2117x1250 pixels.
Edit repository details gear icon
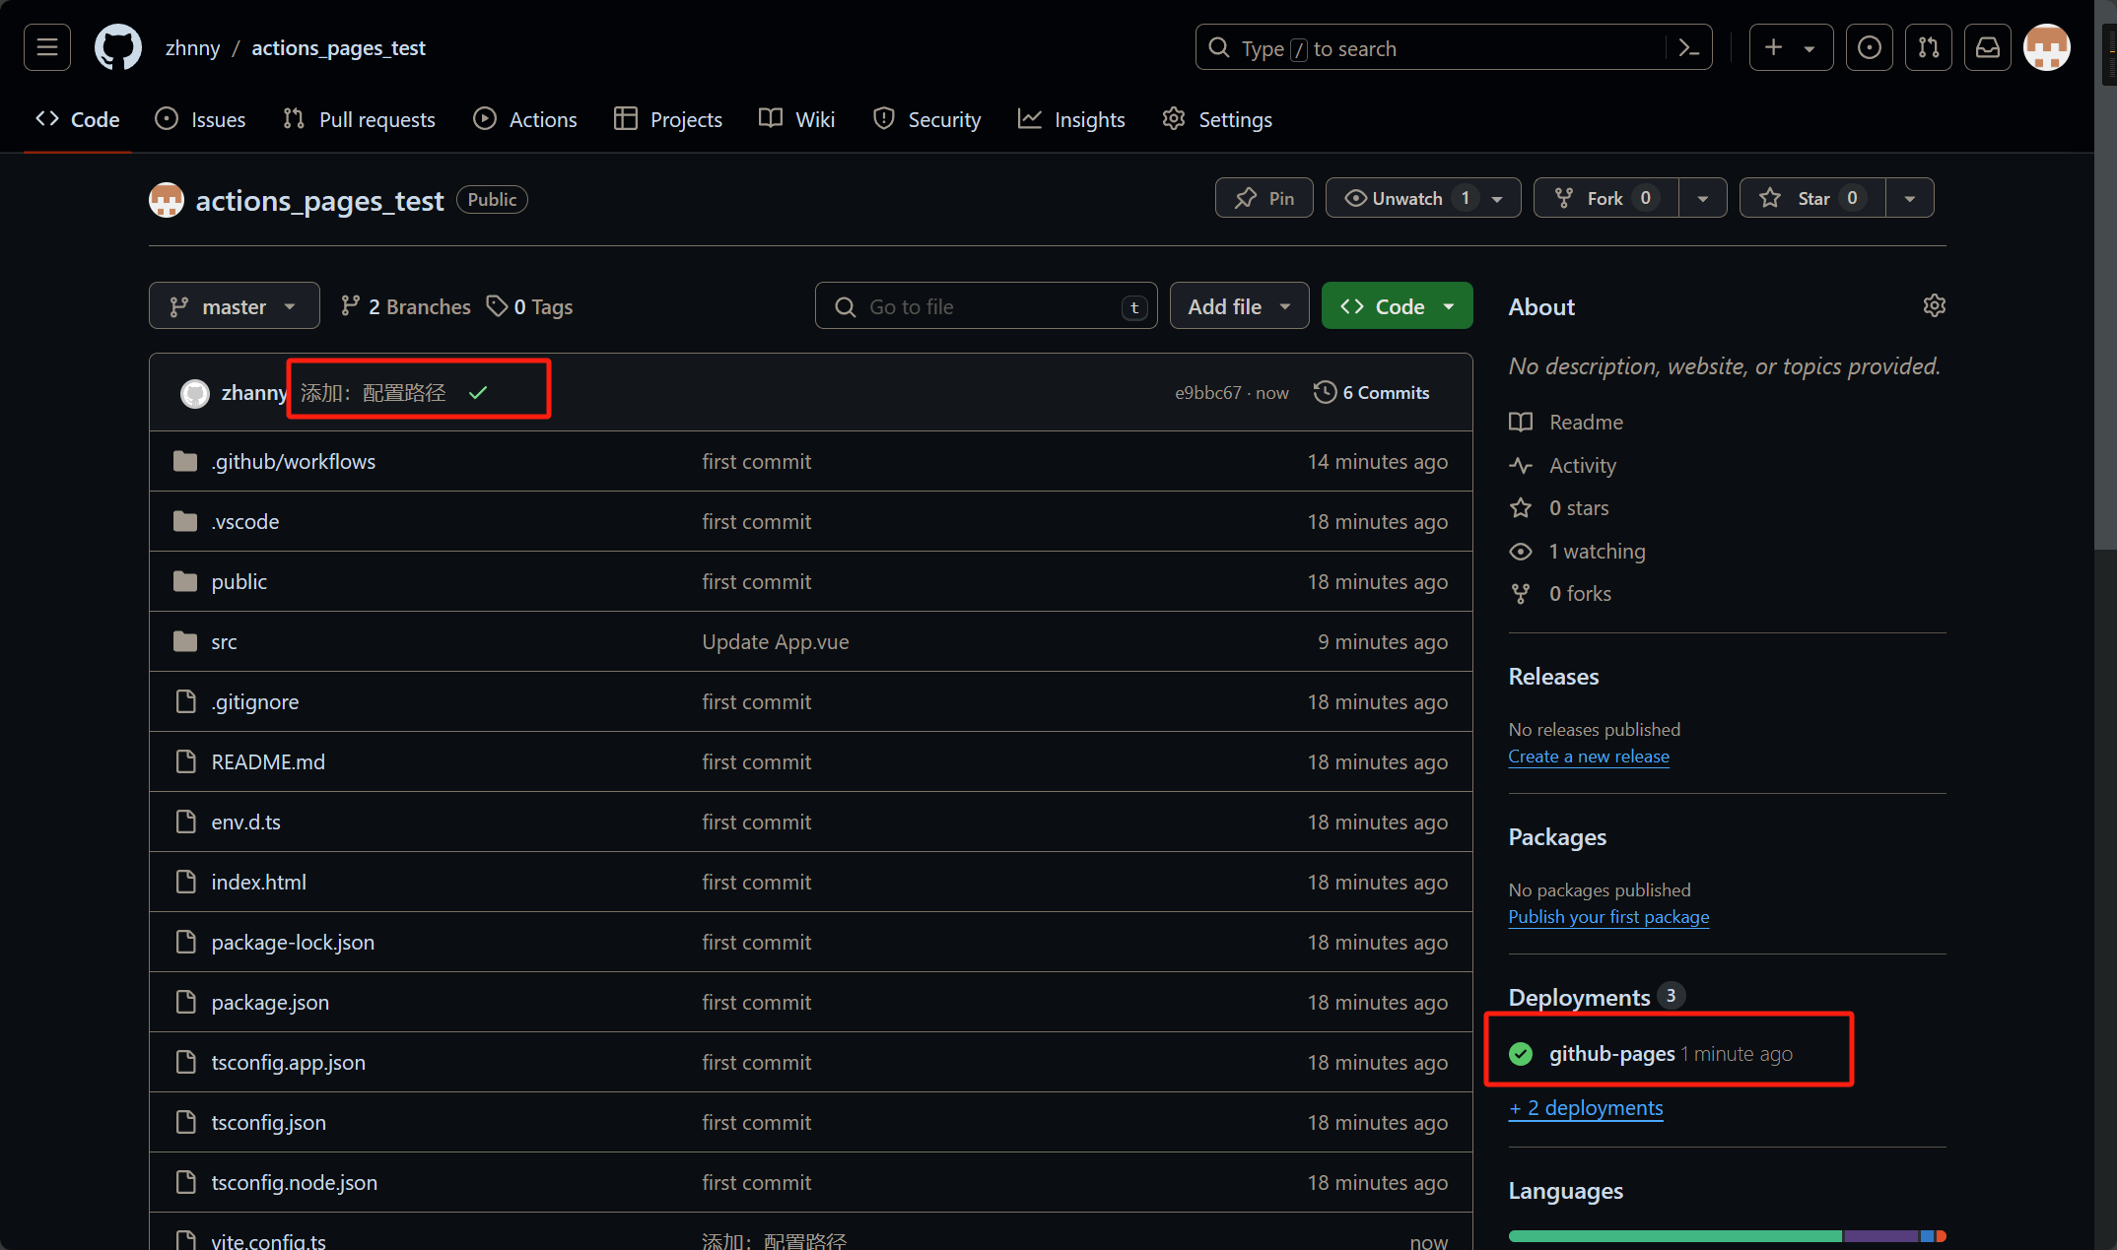[1934, 306]
